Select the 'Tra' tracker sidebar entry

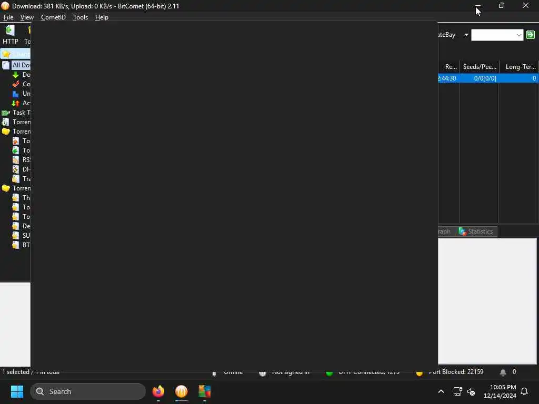coord(21,179)
